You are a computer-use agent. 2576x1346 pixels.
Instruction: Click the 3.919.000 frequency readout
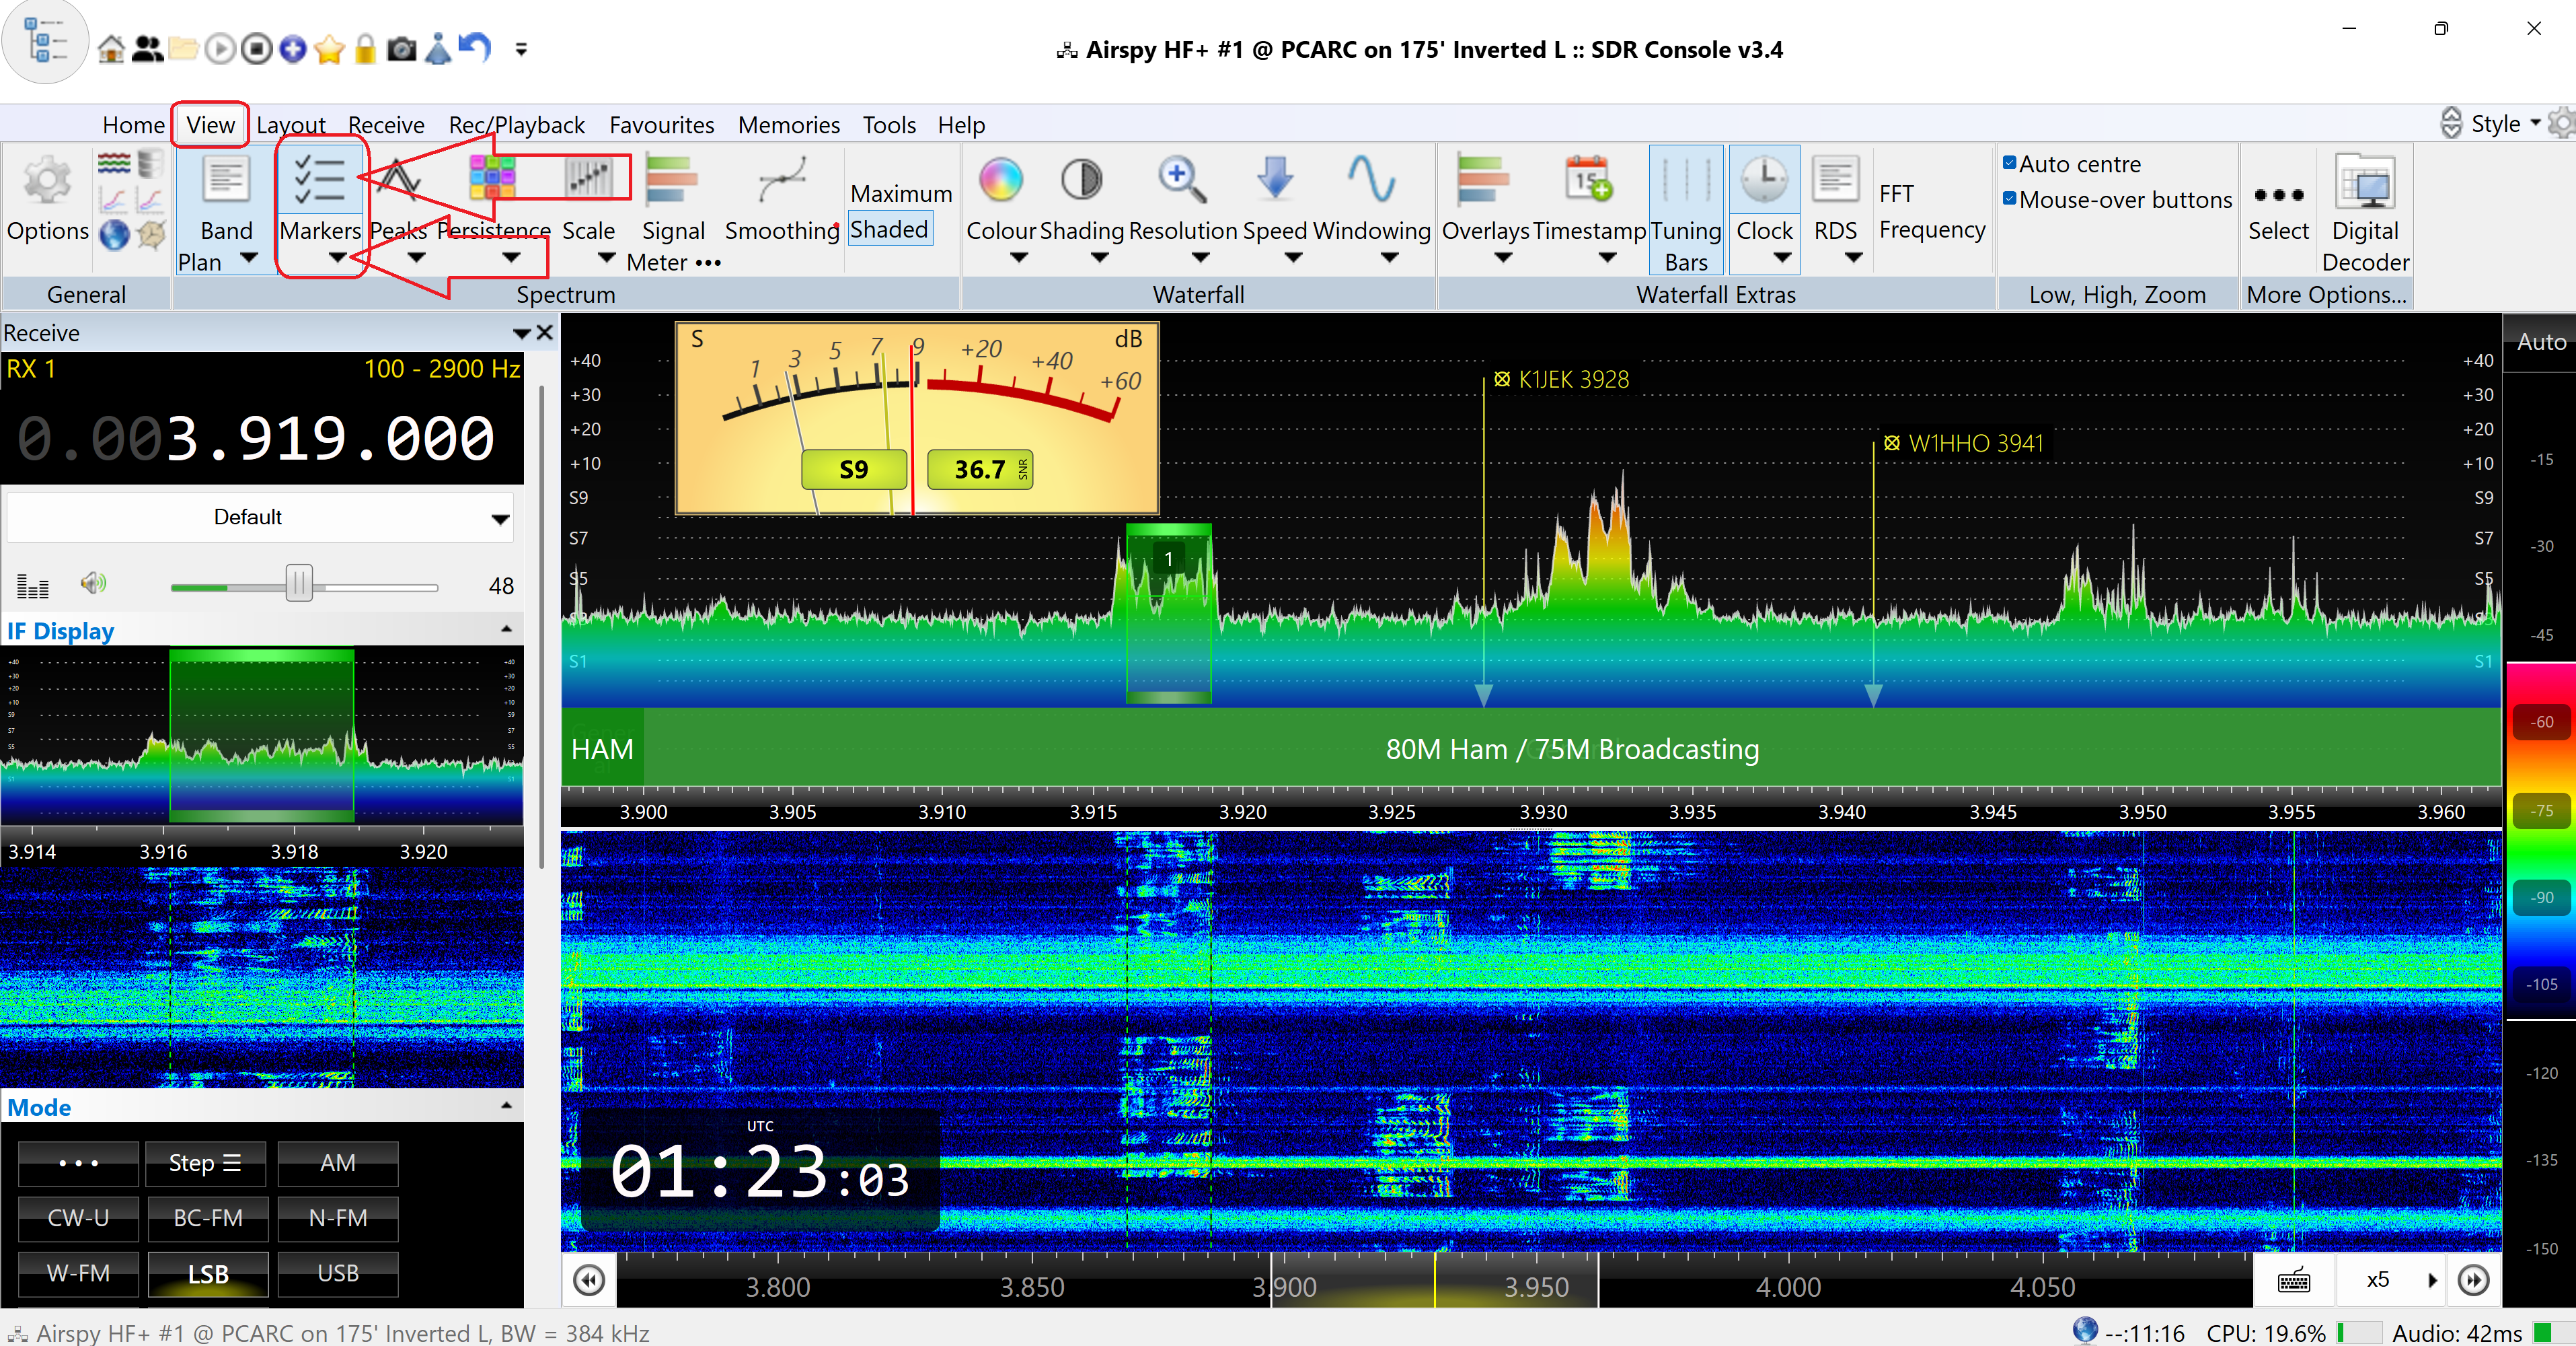331,438
